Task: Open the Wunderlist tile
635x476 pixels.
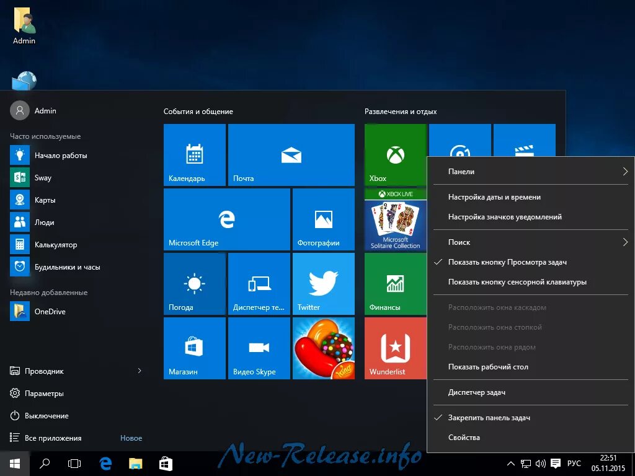Action: [x=395, y=348]
